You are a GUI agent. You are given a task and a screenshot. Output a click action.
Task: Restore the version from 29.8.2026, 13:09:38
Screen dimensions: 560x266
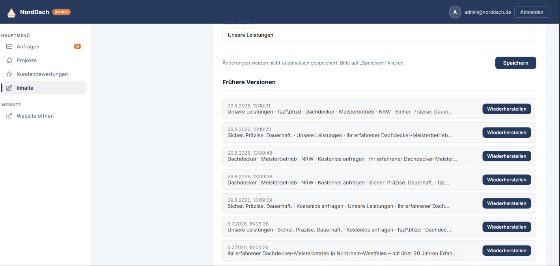[x=507, y=180]
